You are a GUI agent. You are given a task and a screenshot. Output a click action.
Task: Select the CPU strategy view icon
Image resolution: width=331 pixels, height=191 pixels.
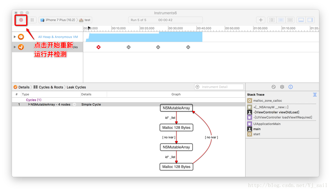[x=272, y=20]
